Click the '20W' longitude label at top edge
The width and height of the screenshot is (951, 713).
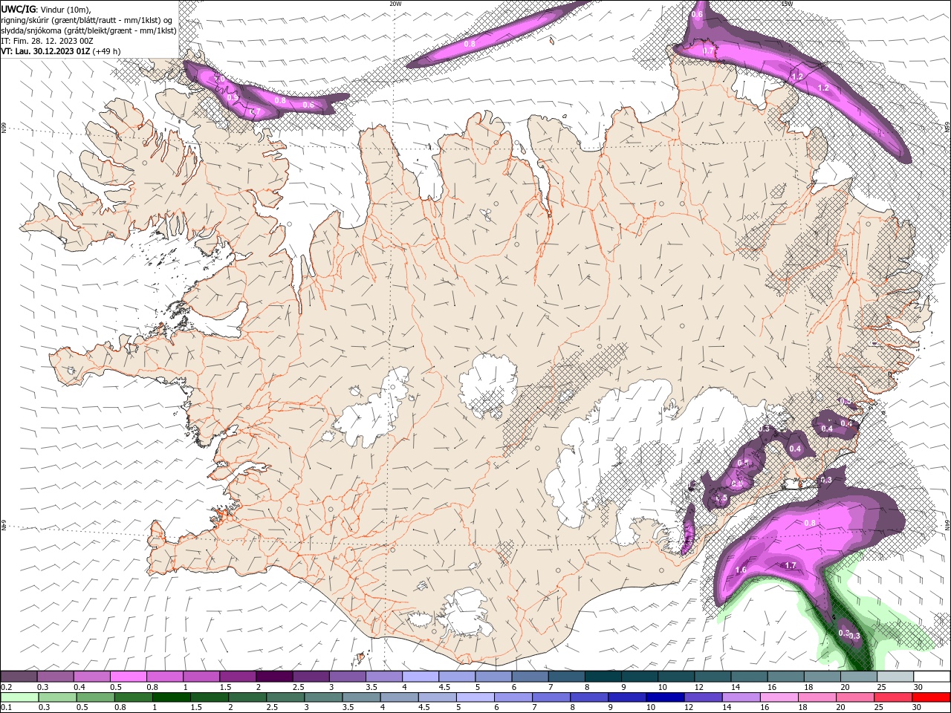tap(395, 4)
